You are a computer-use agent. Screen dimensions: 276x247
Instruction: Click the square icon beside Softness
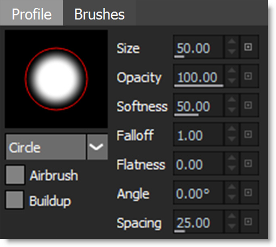tap(248, 106)
